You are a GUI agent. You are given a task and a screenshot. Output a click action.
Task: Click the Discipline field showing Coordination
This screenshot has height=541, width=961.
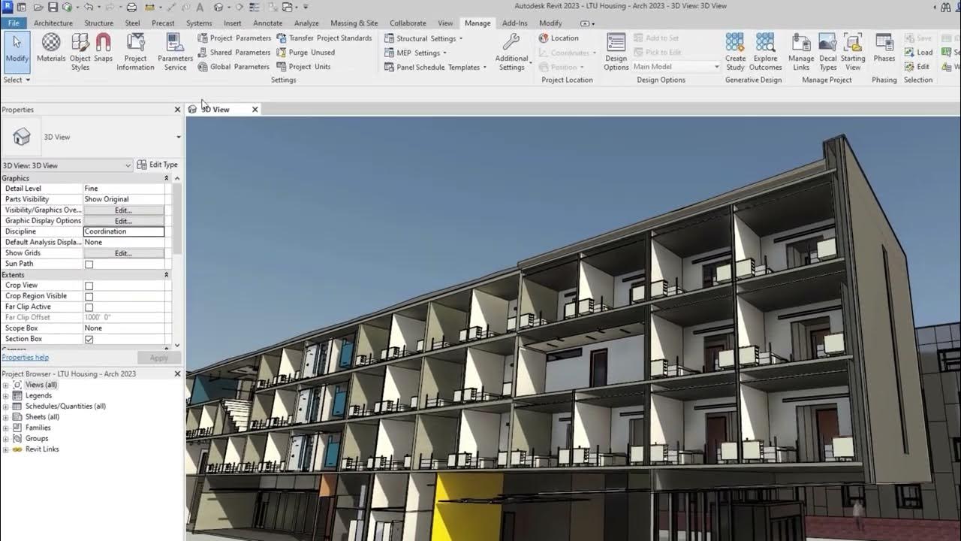pyautogui.click(x=123, y=231)
